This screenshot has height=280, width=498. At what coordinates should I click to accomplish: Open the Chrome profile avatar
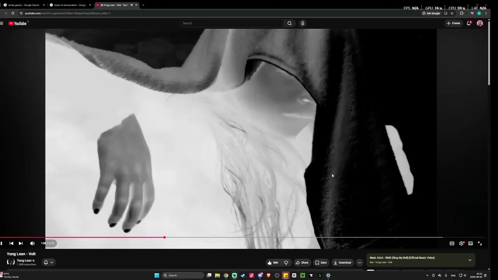coord(479,13)
